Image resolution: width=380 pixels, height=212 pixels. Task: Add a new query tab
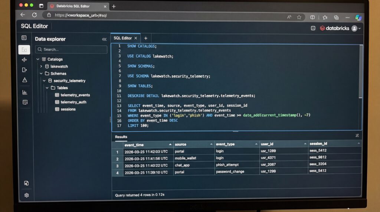(x=145, y=38)
